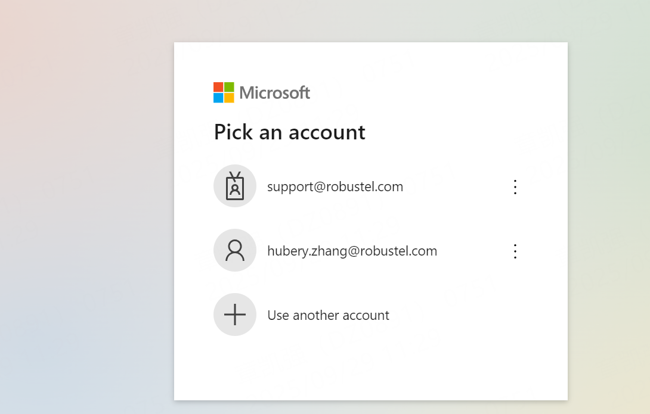The image size is (650, 414).
Task: Click the ID badge avatar for support account
Action: [235, 186]
